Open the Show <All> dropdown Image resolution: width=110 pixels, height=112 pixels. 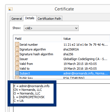[51, 28]
